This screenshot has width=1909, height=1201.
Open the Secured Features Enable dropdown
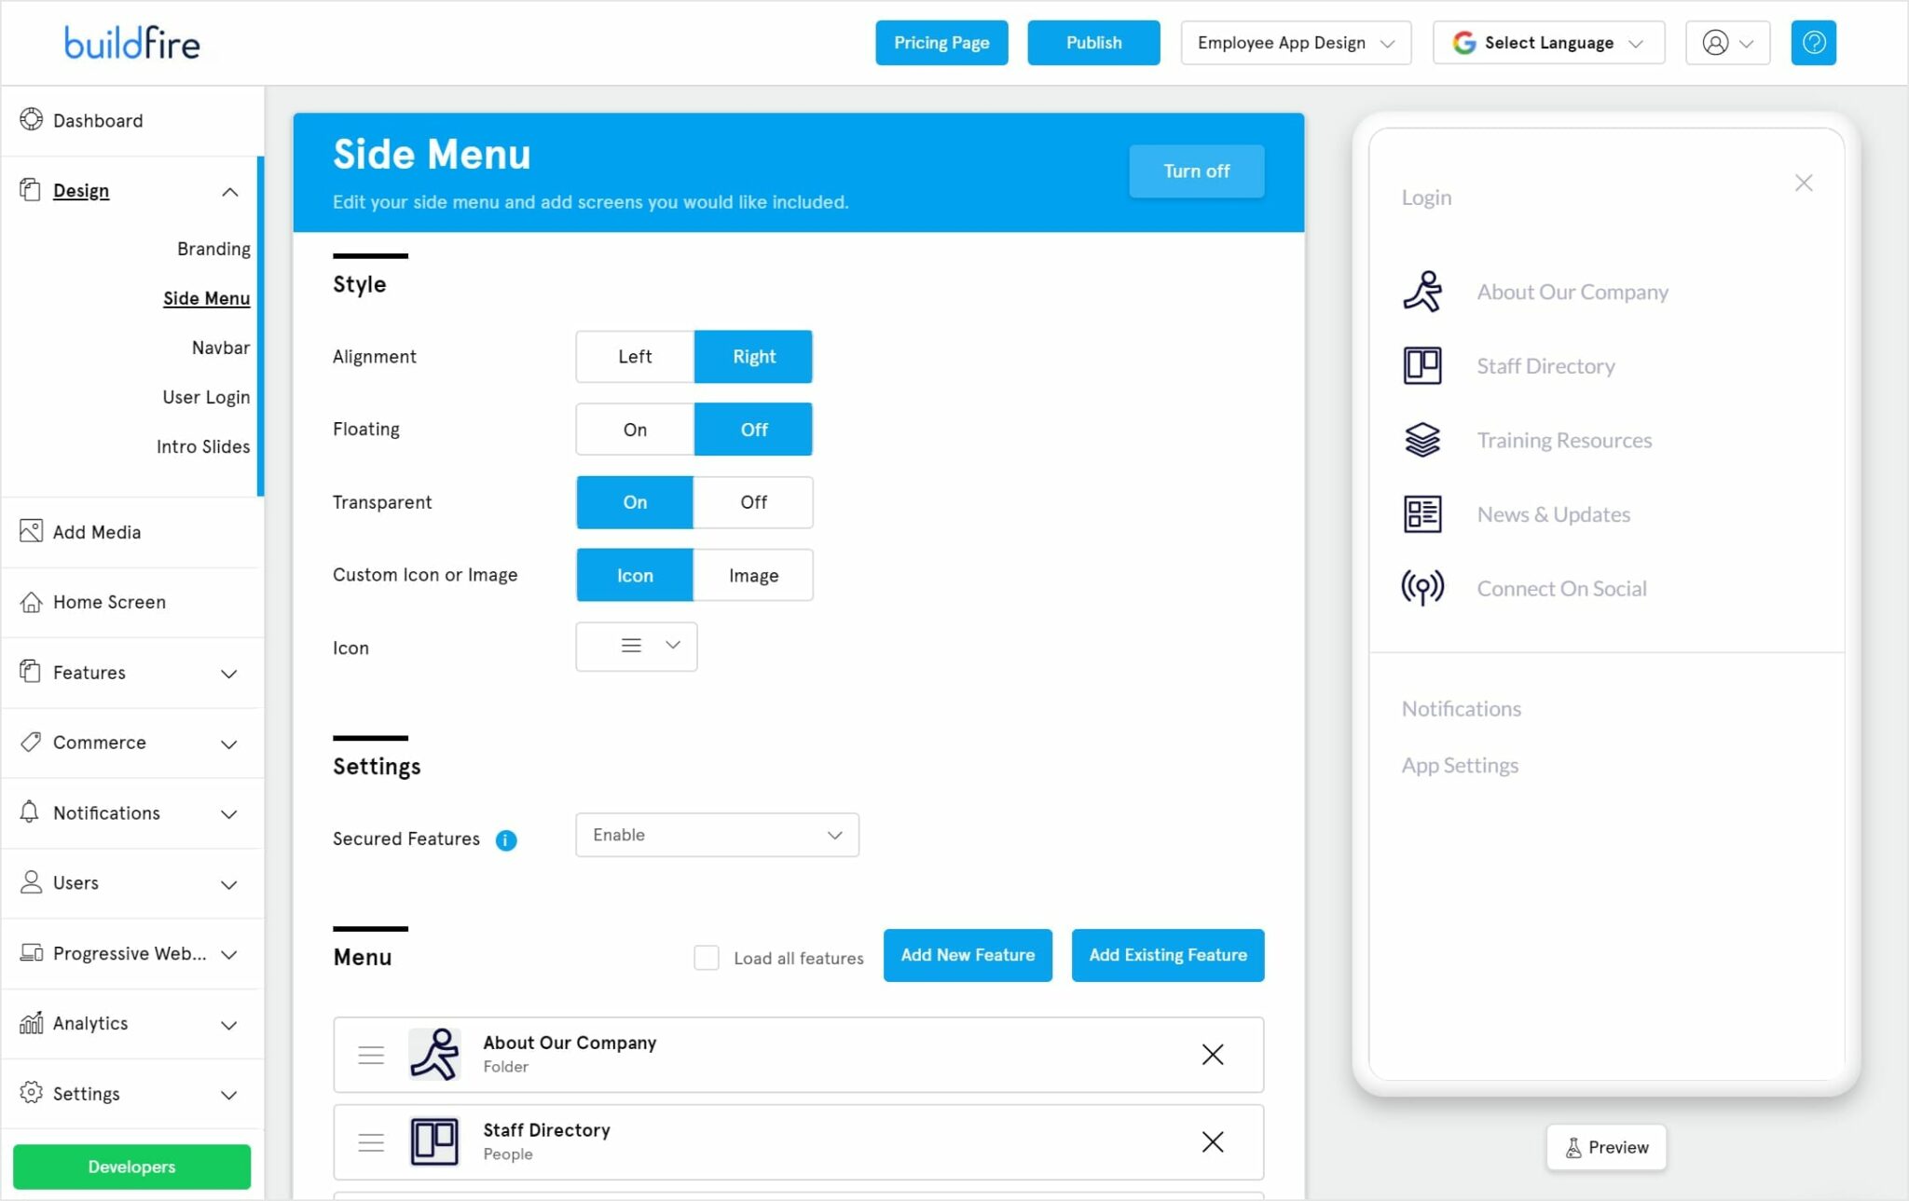tap(715, 835)
